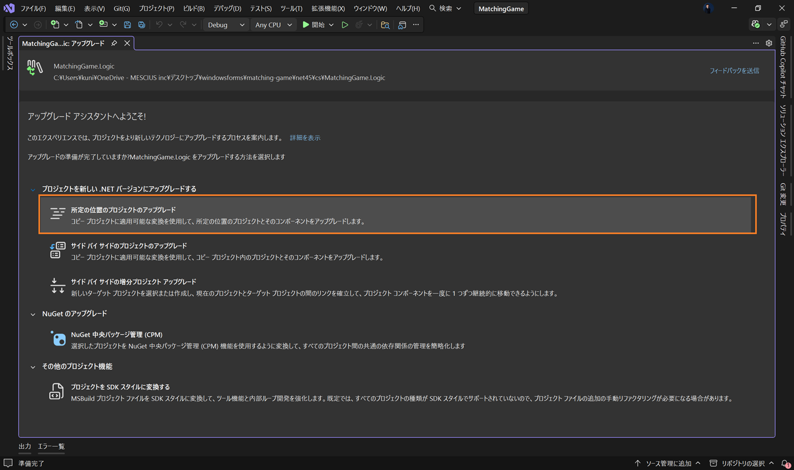Image resolution: width=794 pixels, height=470 pixels.
Task: Click the フィードバックを送信 link
Action: point(734,71)
